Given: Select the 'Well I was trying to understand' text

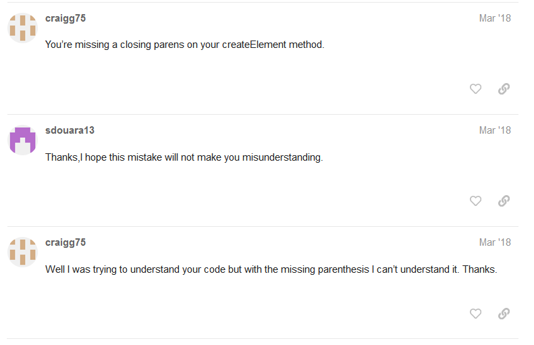Looking at the screenshot, I should tap(271, 269).
